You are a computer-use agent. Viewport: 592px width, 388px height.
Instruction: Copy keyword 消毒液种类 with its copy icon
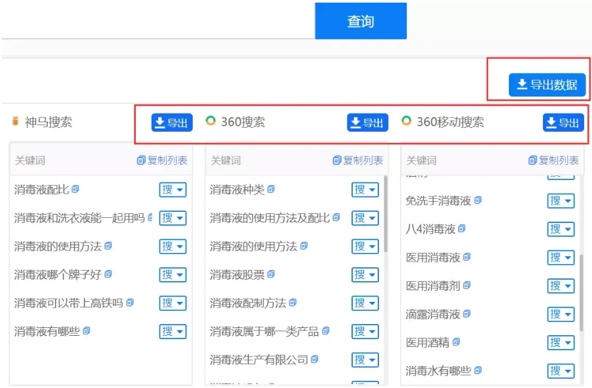pos(271,188)
